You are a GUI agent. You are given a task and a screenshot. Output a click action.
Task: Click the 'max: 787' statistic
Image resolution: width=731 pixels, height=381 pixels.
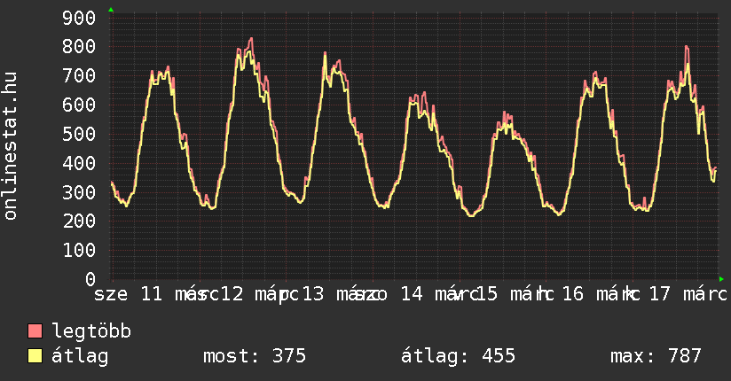coord(656,357)
